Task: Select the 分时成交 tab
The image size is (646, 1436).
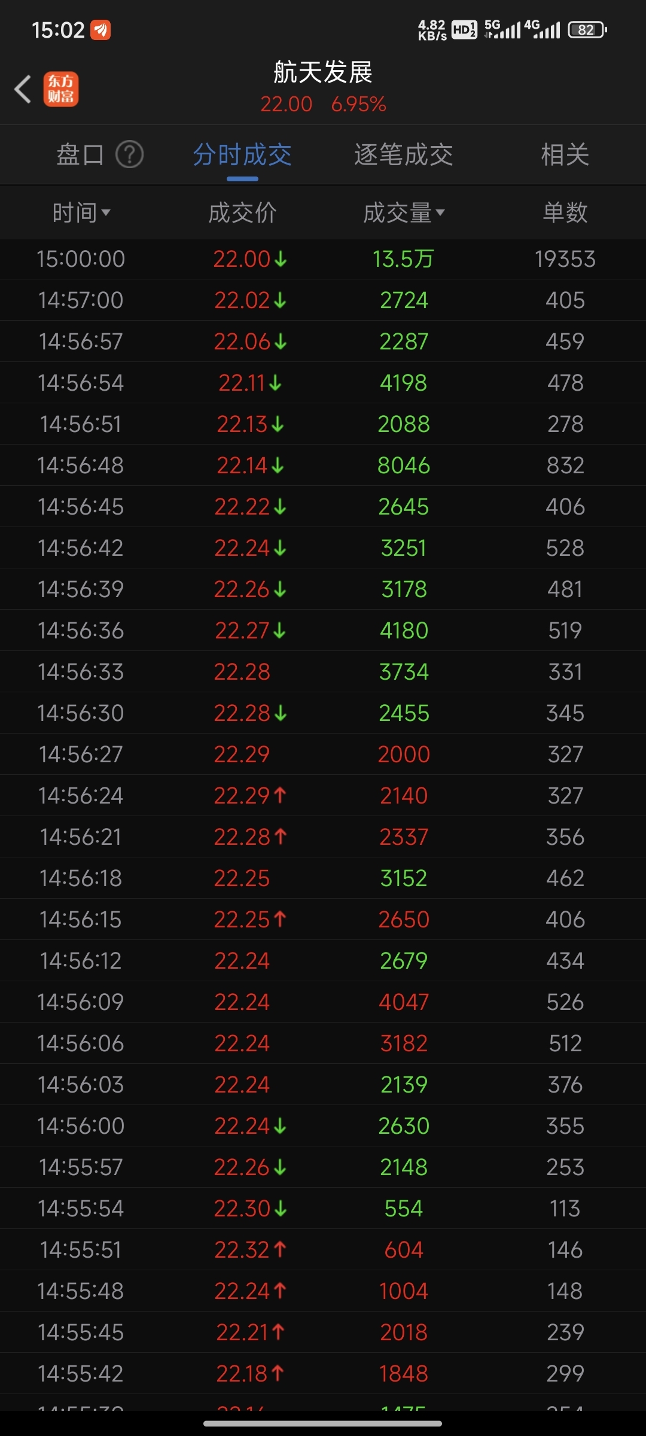Action: pos(242,154)
